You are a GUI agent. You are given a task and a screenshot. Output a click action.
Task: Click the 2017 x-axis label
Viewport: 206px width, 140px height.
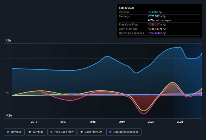pyautogui.click(x=63, y=122)
